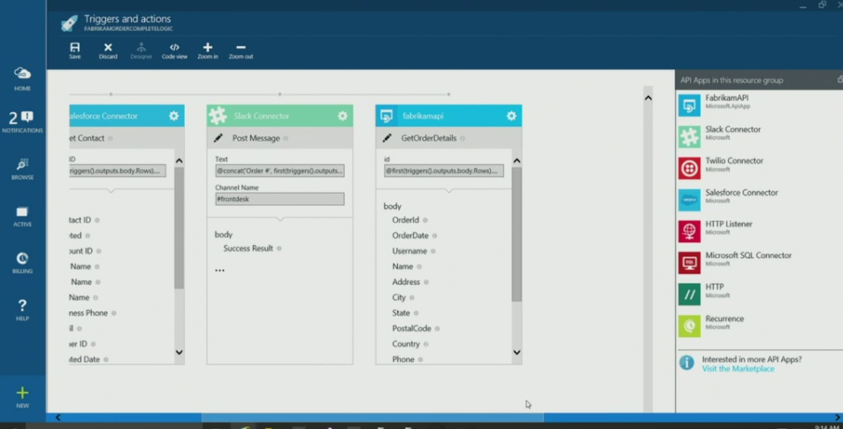Click the Slack Text expression field

(x=280, y=171)
